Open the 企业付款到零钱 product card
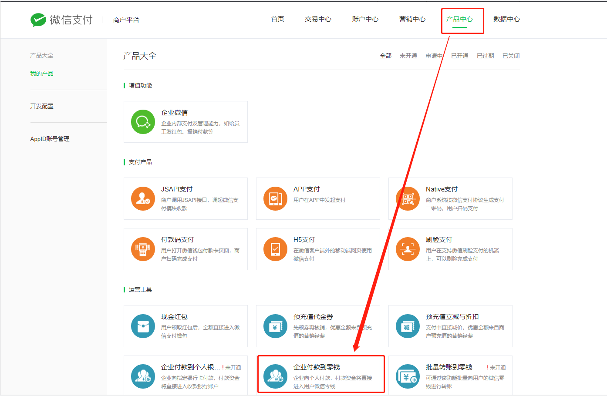607x396 pixels. pos(321,374)
